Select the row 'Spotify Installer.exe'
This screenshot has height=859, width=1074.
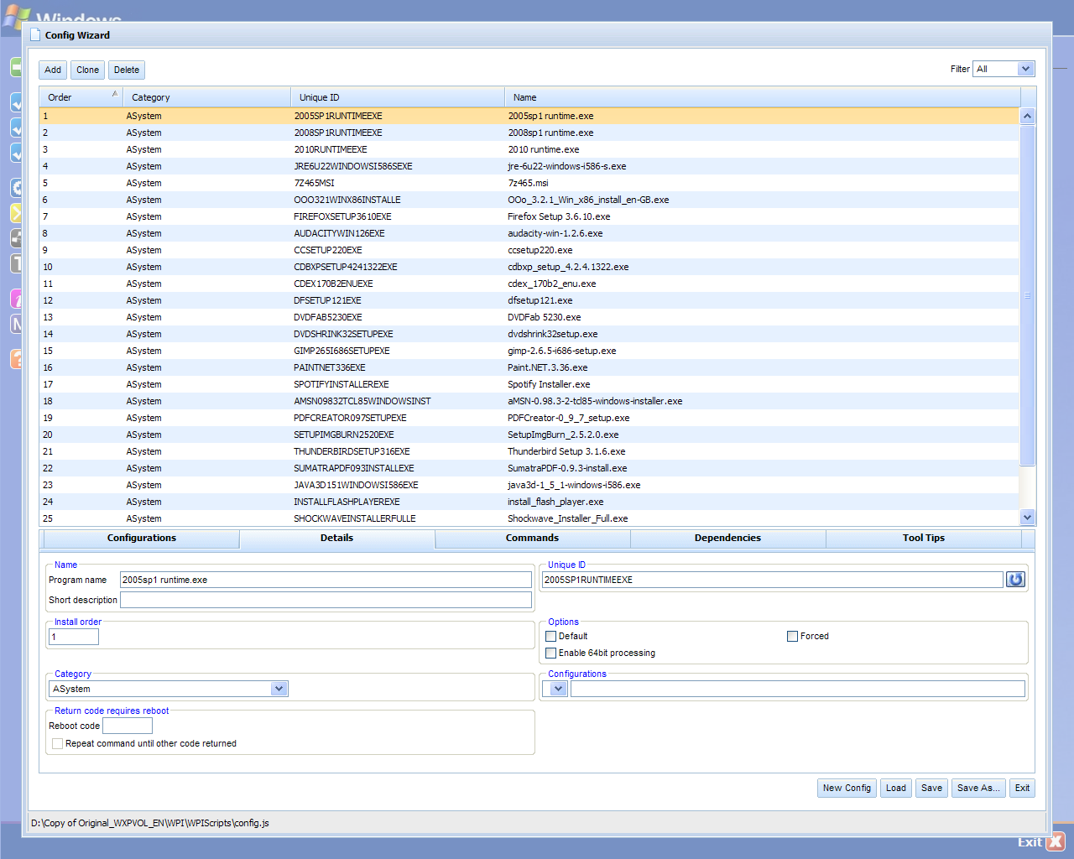[529, 384]
